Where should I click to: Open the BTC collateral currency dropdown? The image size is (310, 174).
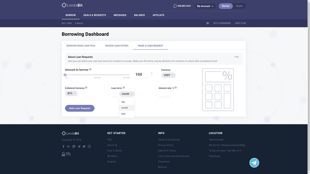tap(71, 93)
